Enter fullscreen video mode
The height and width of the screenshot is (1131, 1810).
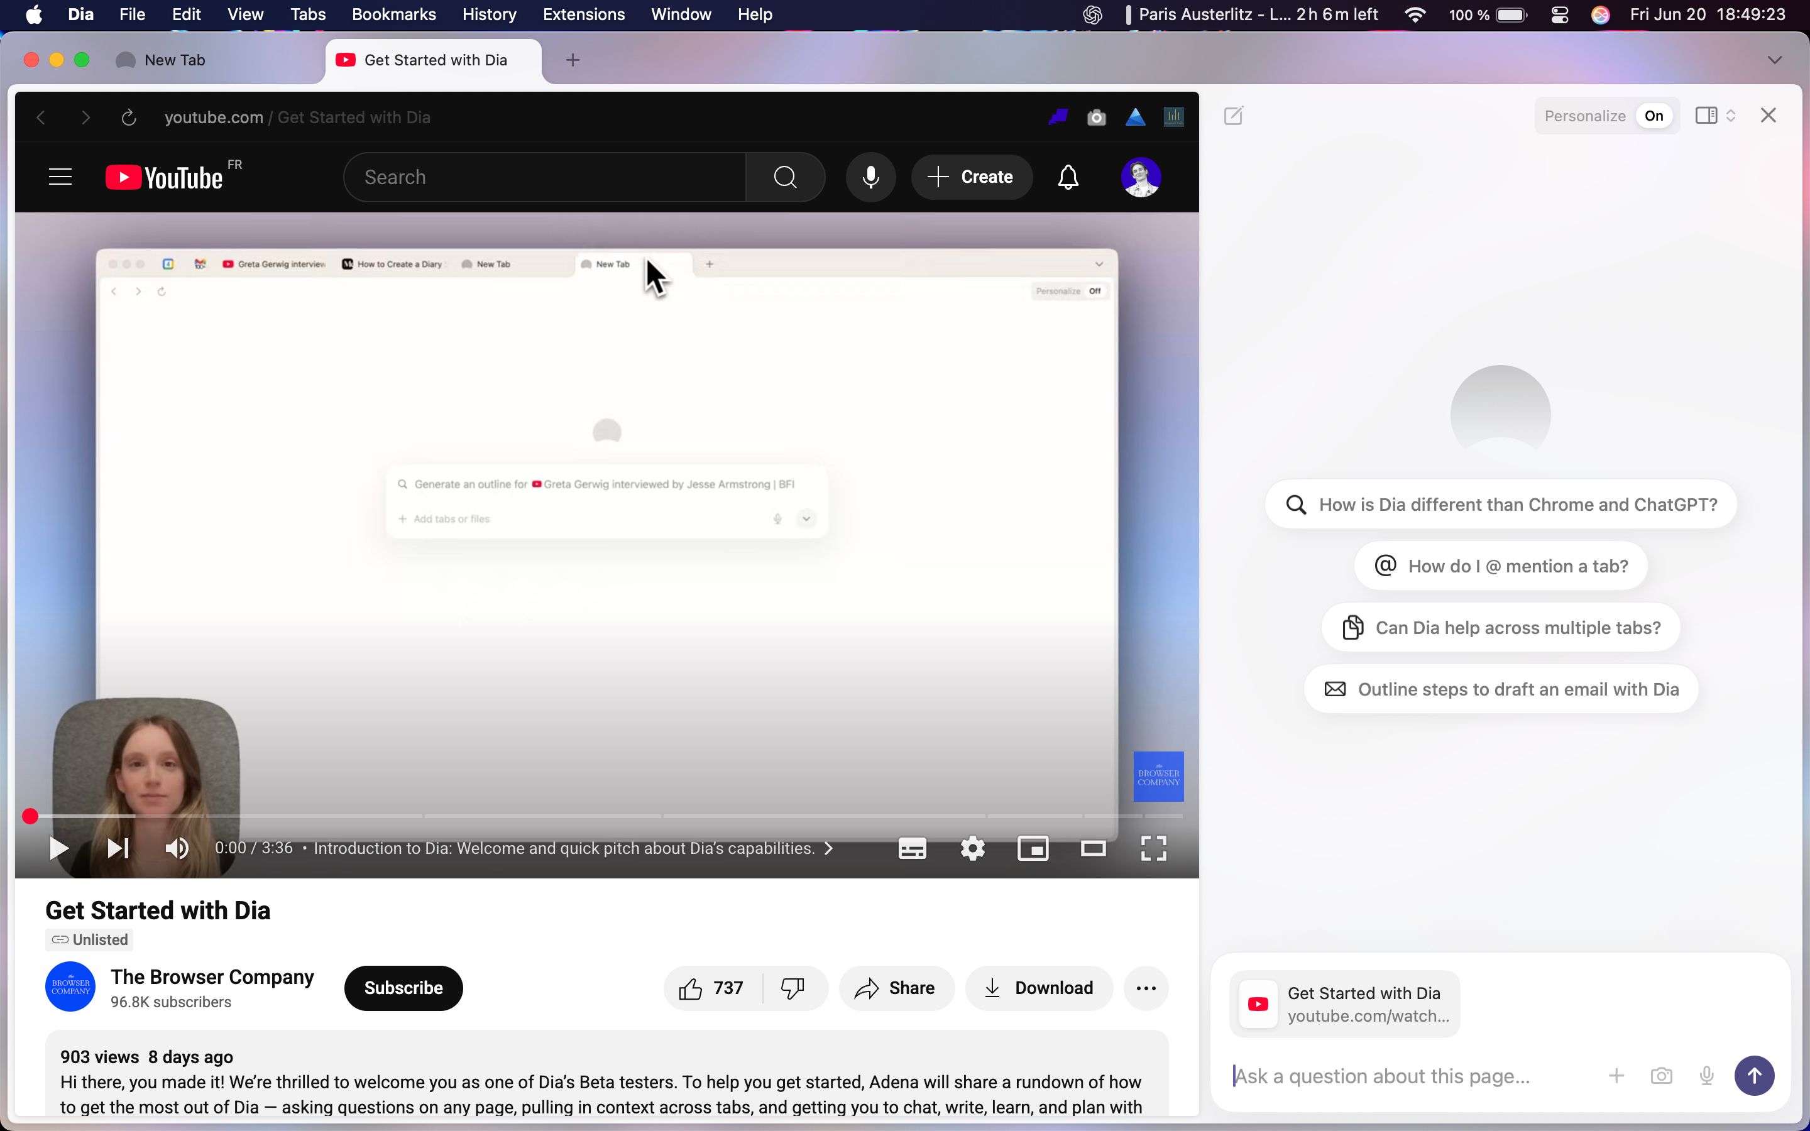point(1153,848)
